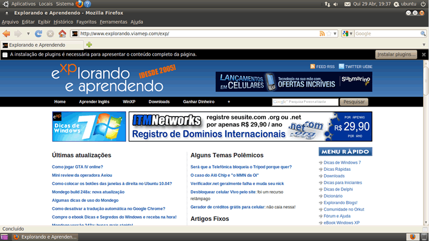Open the recent pages history dropdown

tap(28, 33)
